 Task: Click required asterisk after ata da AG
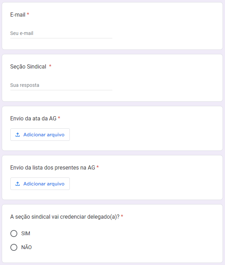(59, 118)
